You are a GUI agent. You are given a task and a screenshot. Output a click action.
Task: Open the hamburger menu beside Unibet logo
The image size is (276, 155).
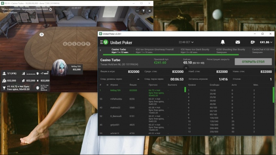coord(101,42)
